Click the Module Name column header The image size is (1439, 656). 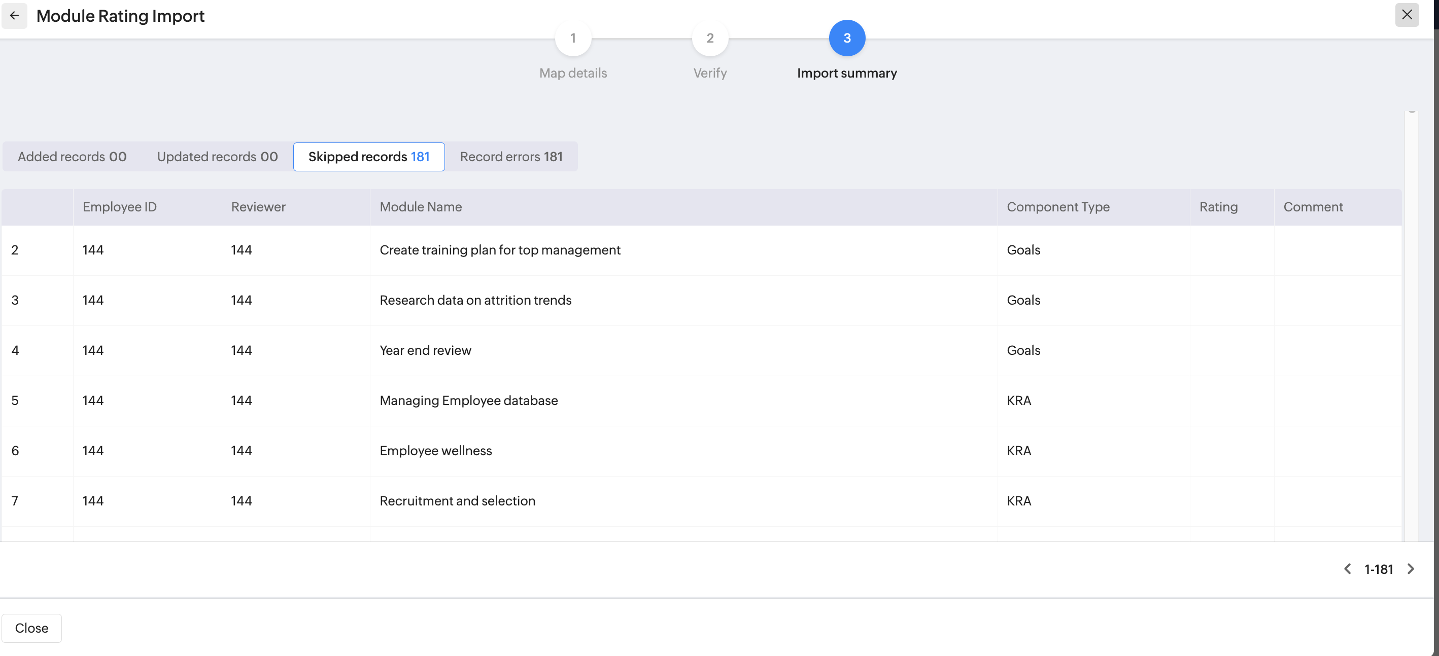pyautogui.click(x=421, y=207)
